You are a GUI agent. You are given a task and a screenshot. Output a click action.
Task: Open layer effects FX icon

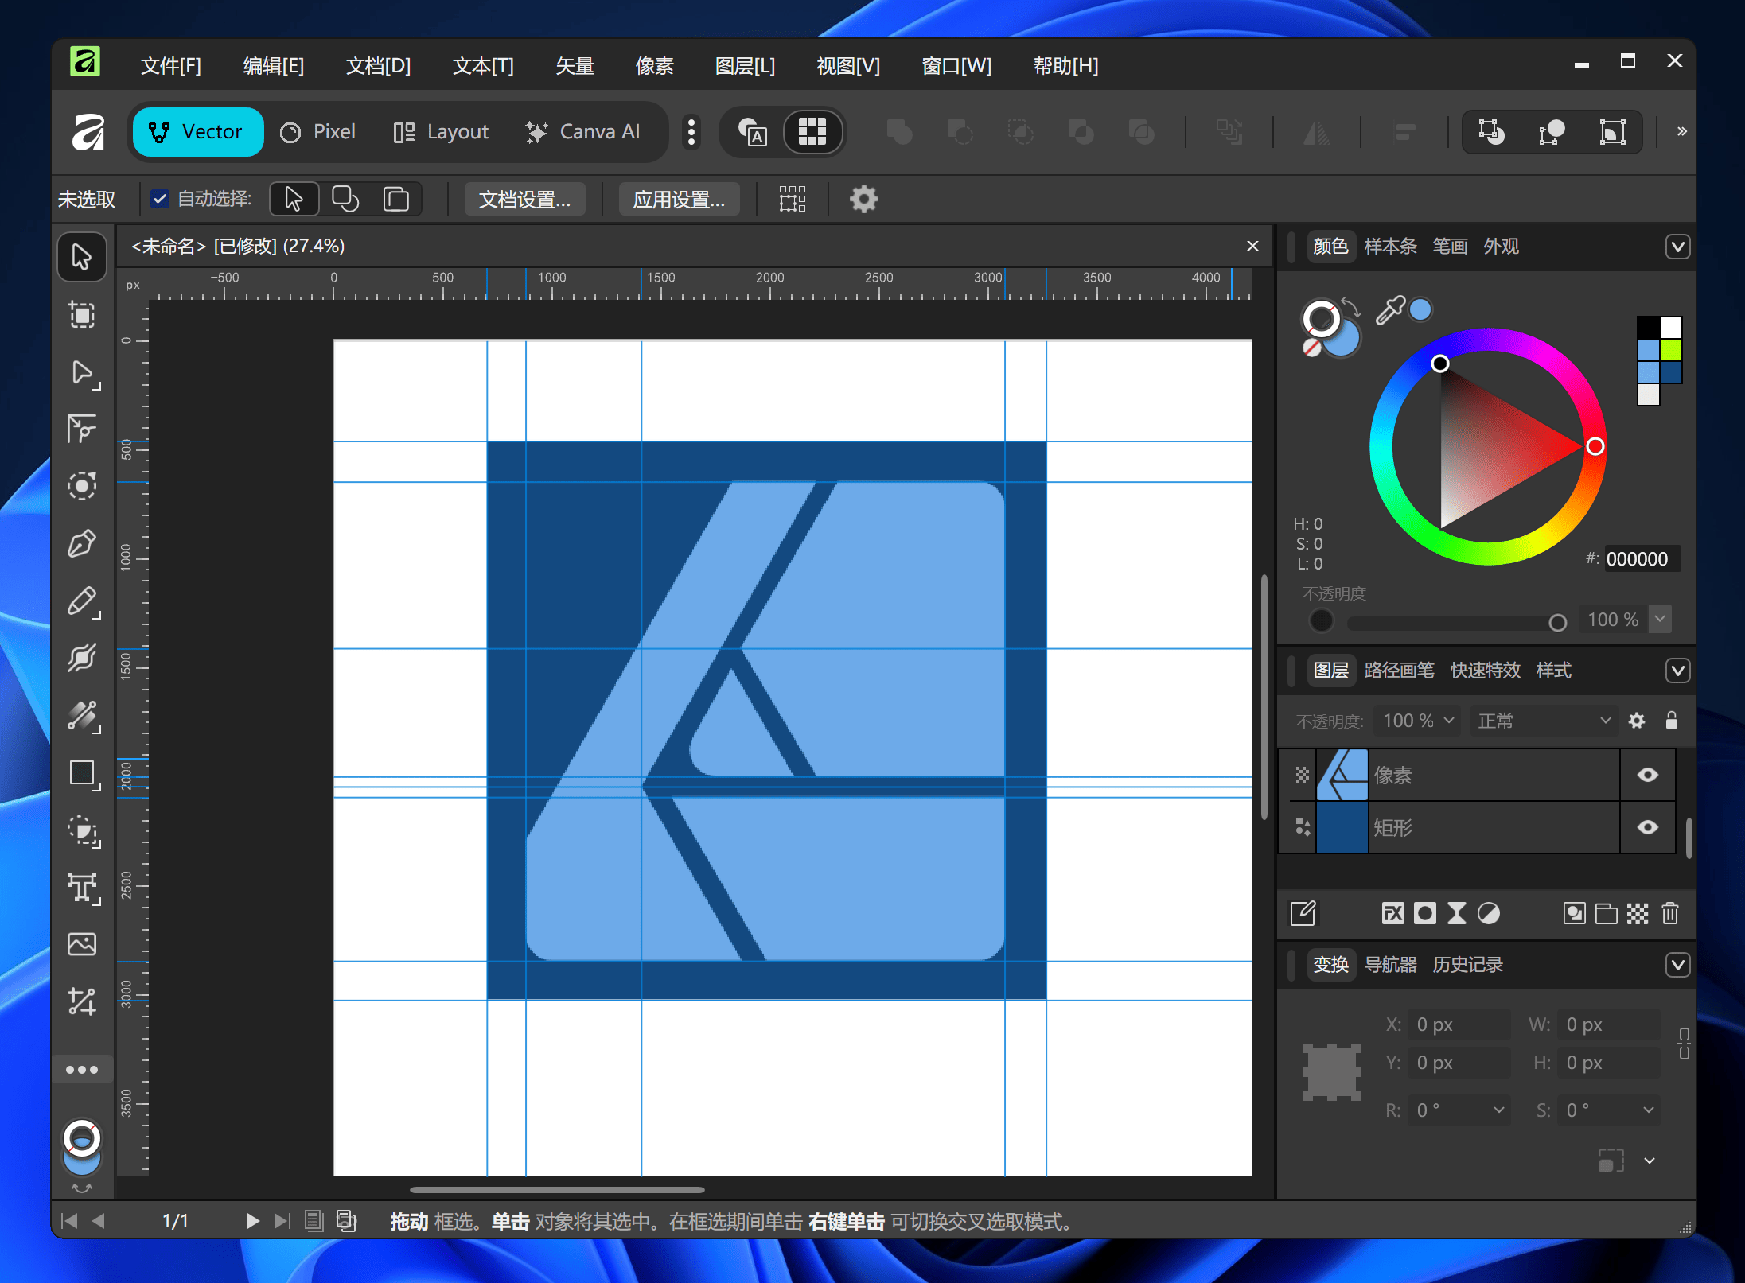(1392, 913)
